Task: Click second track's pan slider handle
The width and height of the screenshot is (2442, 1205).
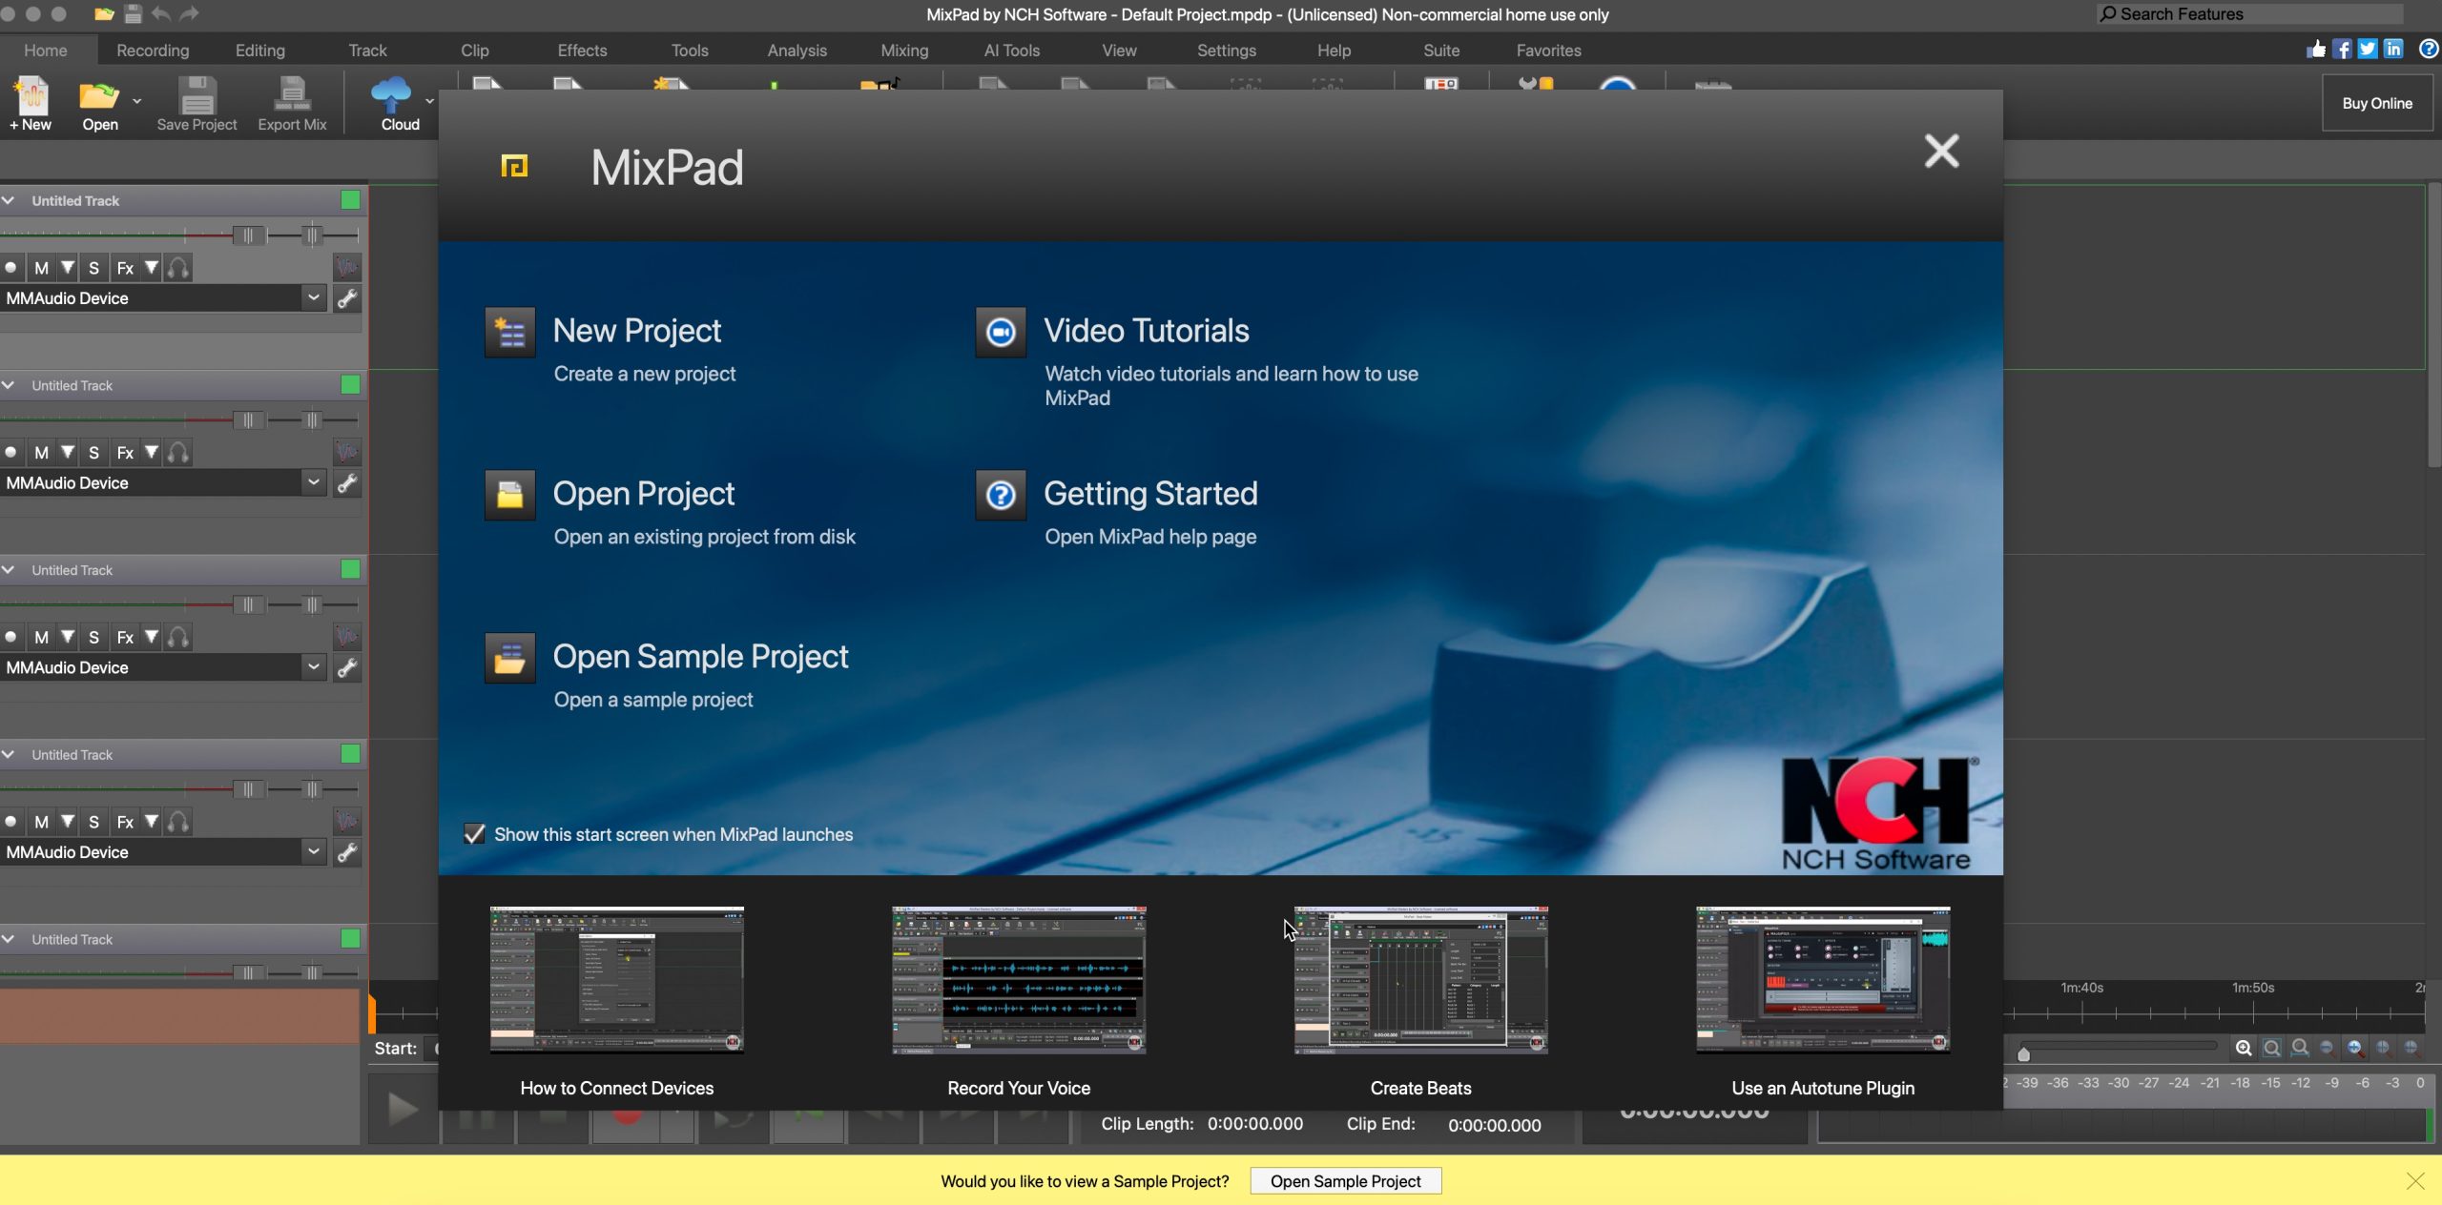Action: [x=312, y=419]
